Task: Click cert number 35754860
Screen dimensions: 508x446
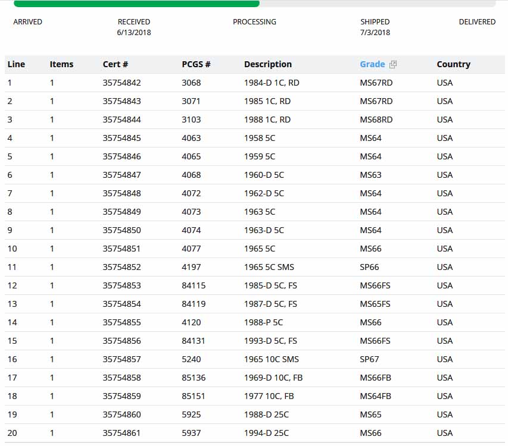Action: pos(122,414)
